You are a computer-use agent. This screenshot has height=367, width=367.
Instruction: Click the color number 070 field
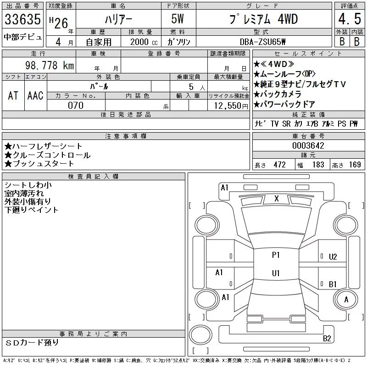pos(76,106)
